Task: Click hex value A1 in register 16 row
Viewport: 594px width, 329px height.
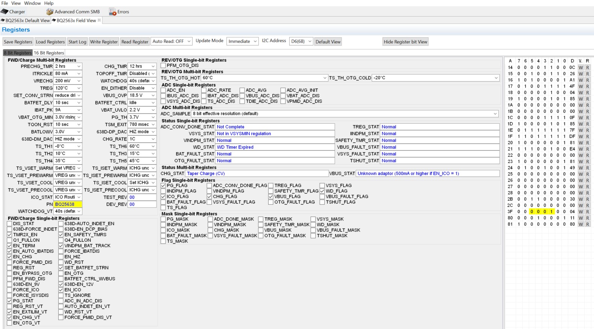Action: [572, 80]
